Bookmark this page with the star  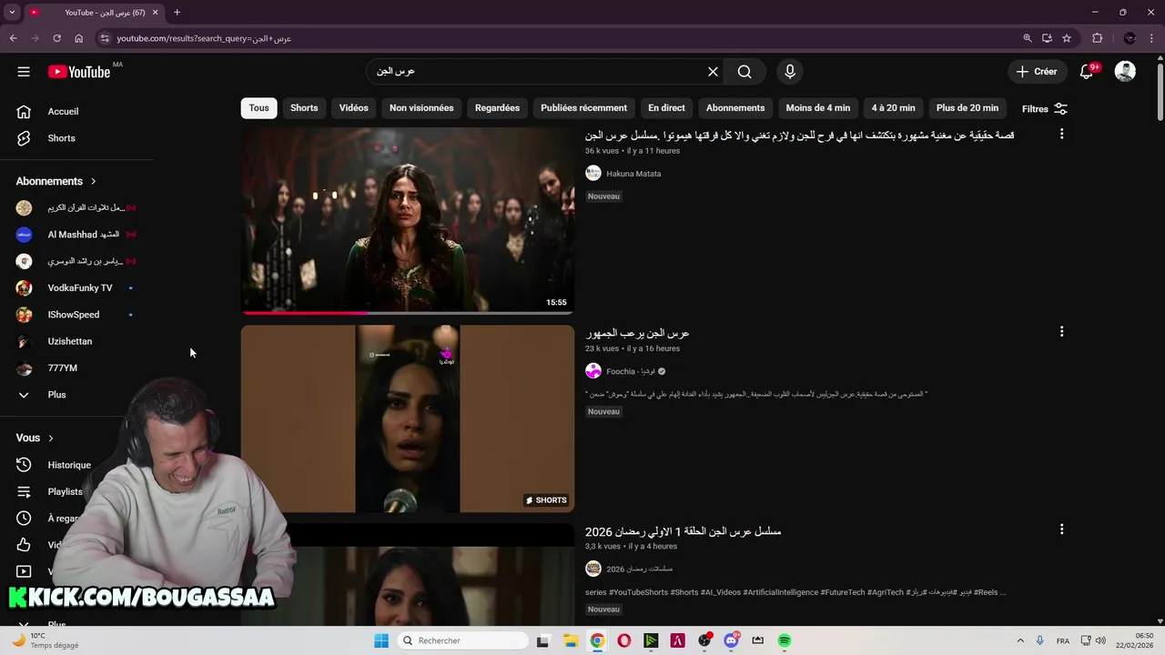point(1067,38)
